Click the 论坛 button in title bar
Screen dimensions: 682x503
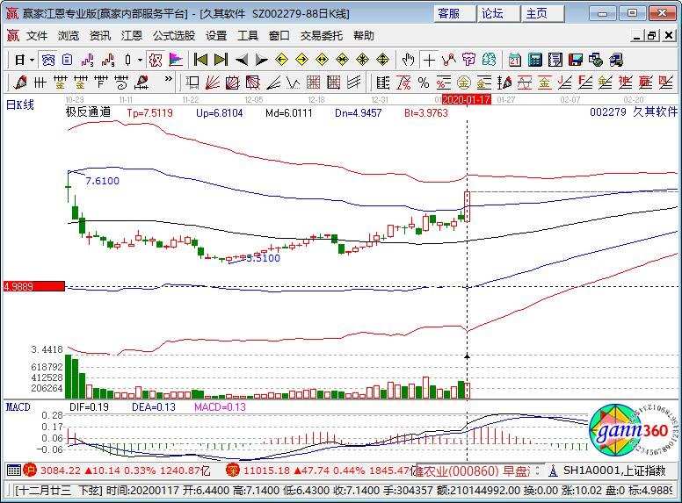pyautogui.click(x=492, y=13)
